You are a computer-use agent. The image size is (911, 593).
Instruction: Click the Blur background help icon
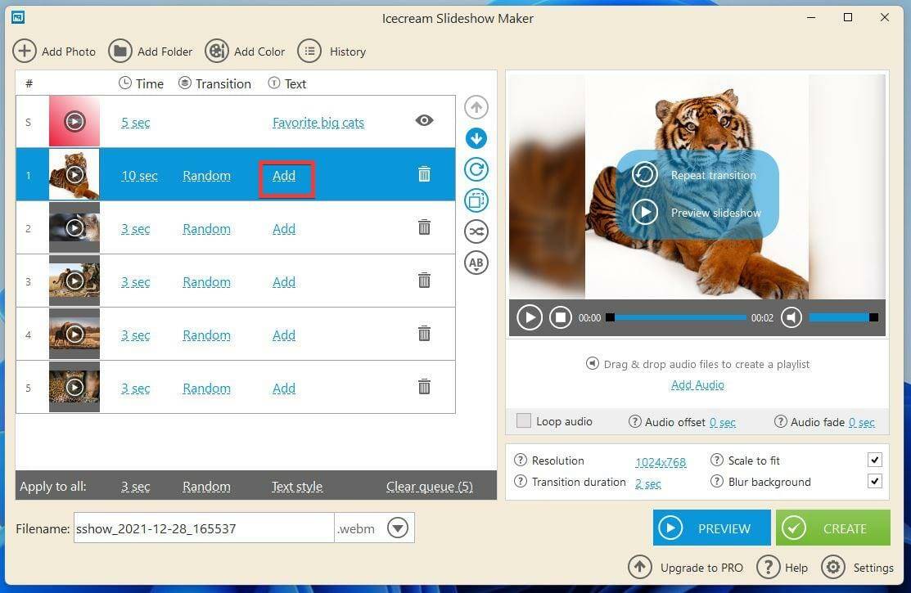717,482
